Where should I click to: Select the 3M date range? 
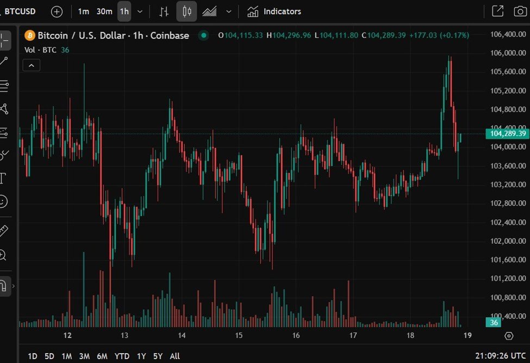pyautogui.click(x=84, y=356)
